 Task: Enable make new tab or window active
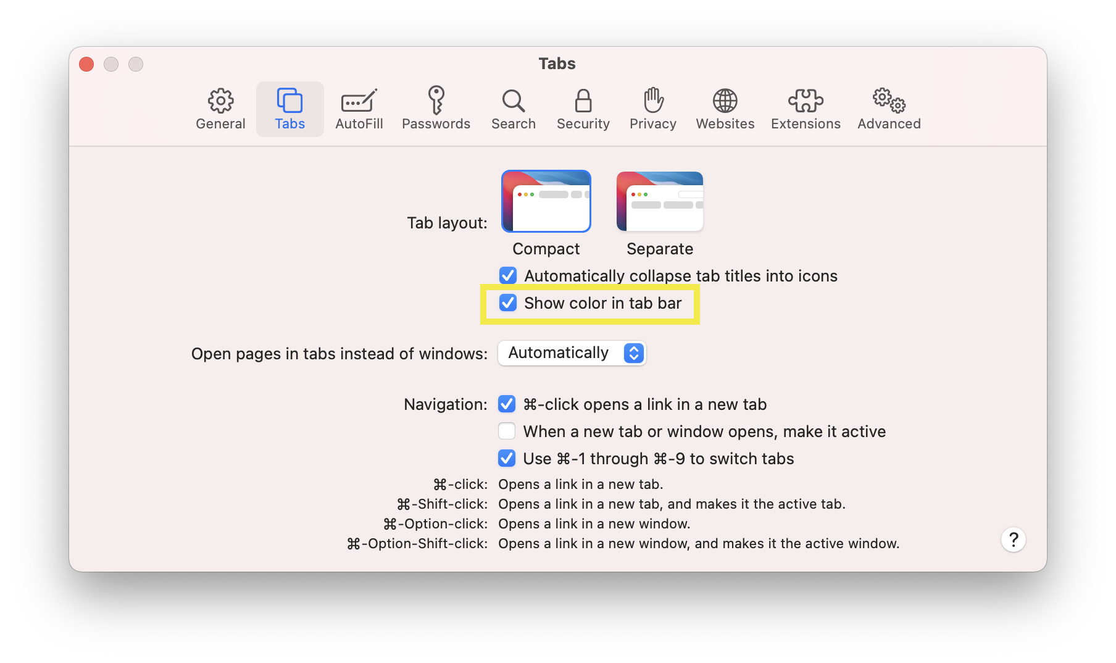[507, 431]
